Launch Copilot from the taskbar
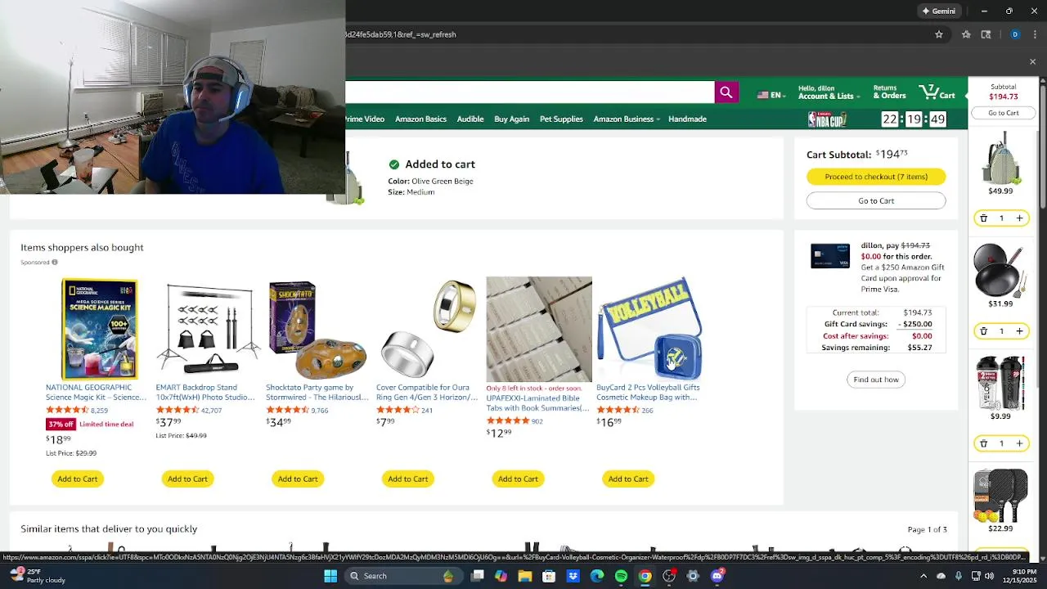The image size is (1047, 589). tap(501, 576)
